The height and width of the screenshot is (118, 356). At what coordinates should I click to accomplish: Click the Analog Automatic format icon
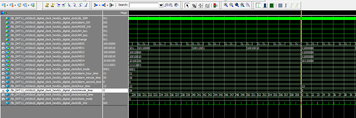[281, 5]
